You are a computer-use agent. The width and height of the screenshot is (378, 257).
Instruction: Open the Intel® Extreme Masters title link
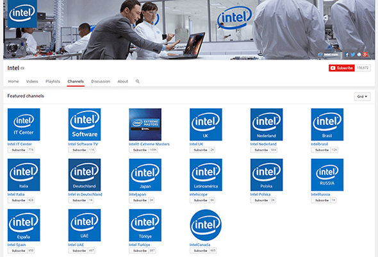(149, 144)
